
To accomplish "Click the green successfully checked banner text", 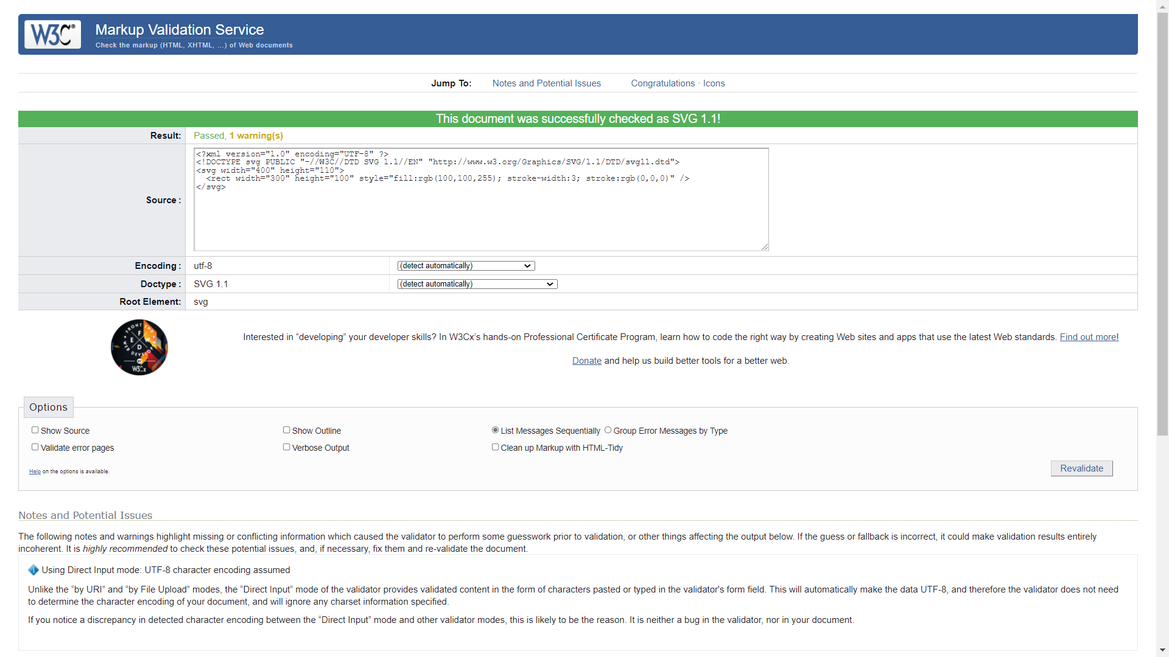I will click(578, 119).
